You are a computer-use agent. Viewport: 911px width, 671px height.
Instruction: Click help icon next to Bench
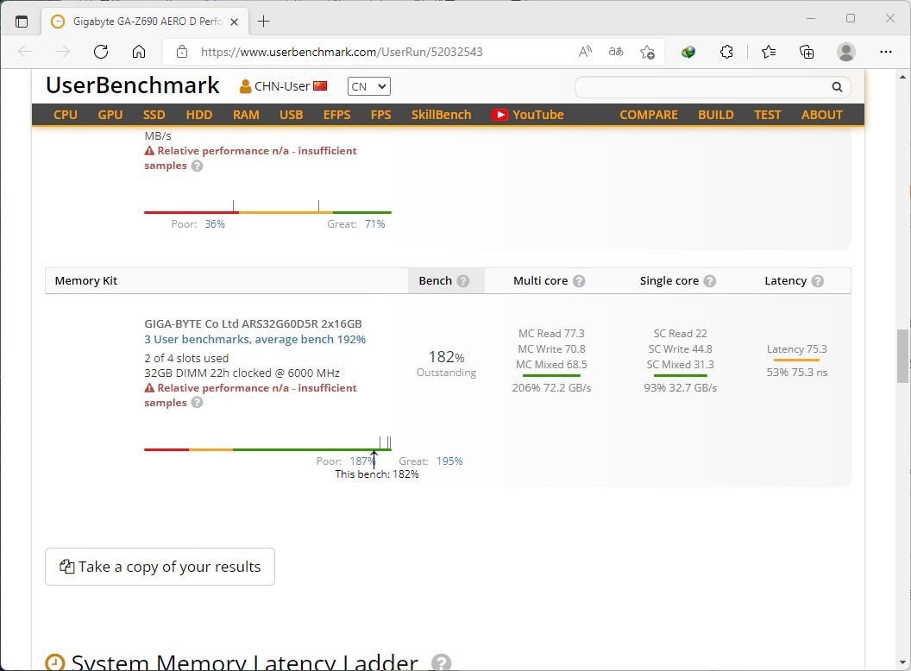[x=463, y=281]
